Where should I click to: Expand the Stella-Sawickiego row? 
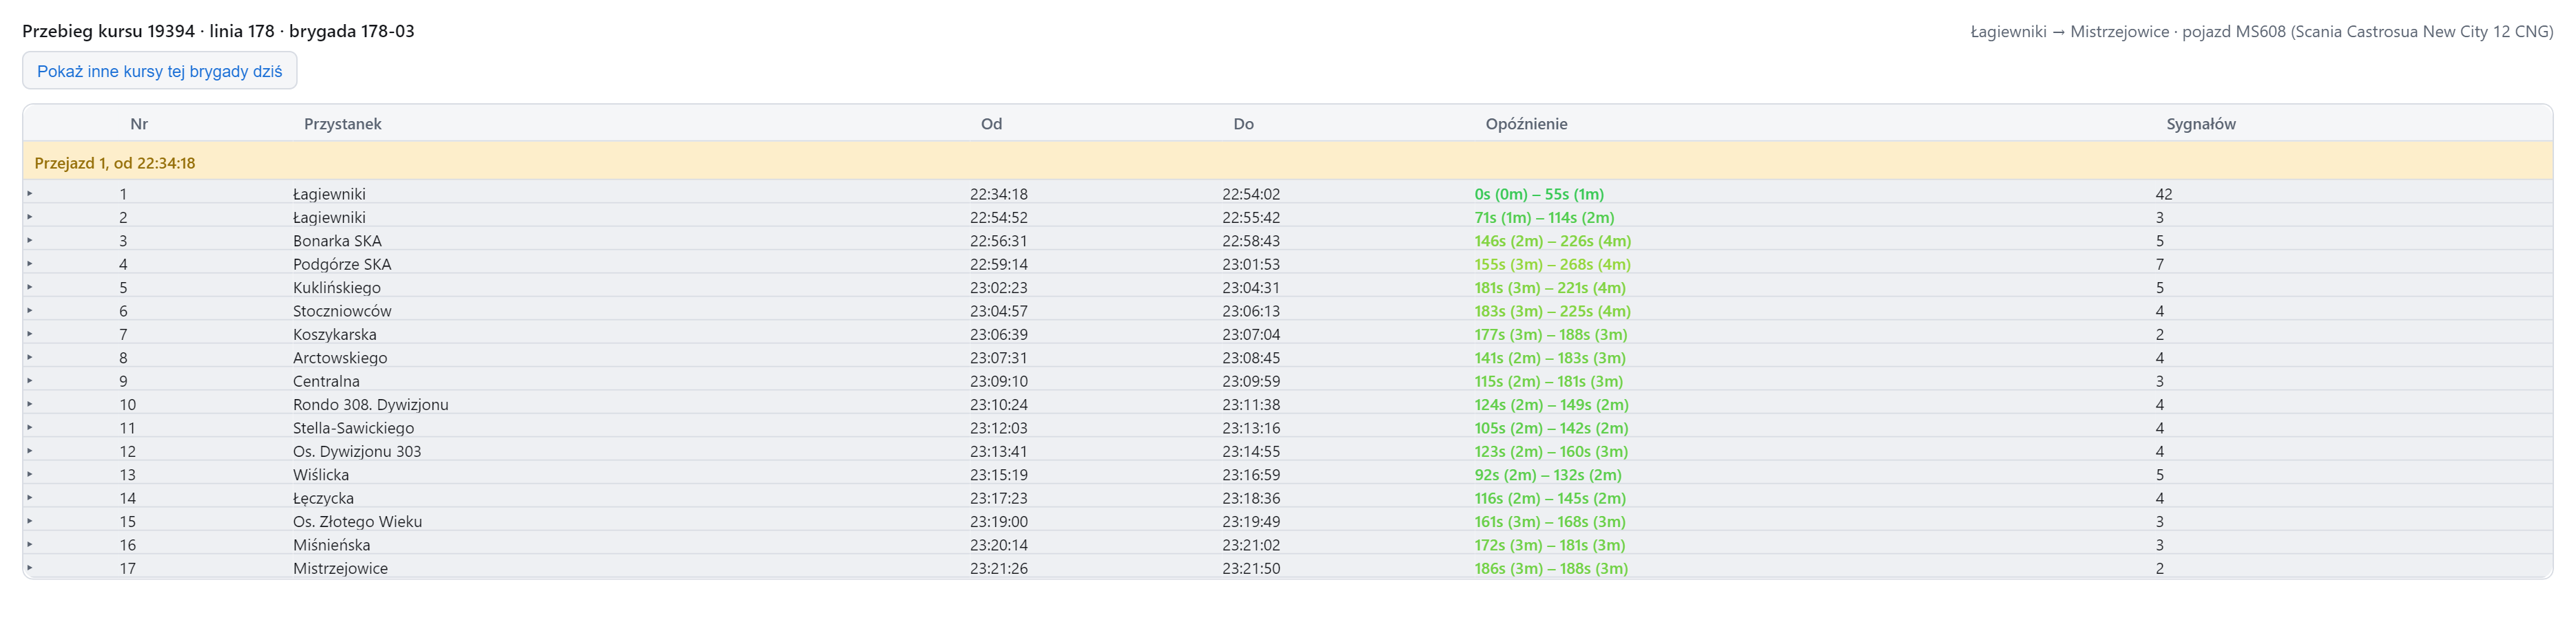(x=30, y=427)
